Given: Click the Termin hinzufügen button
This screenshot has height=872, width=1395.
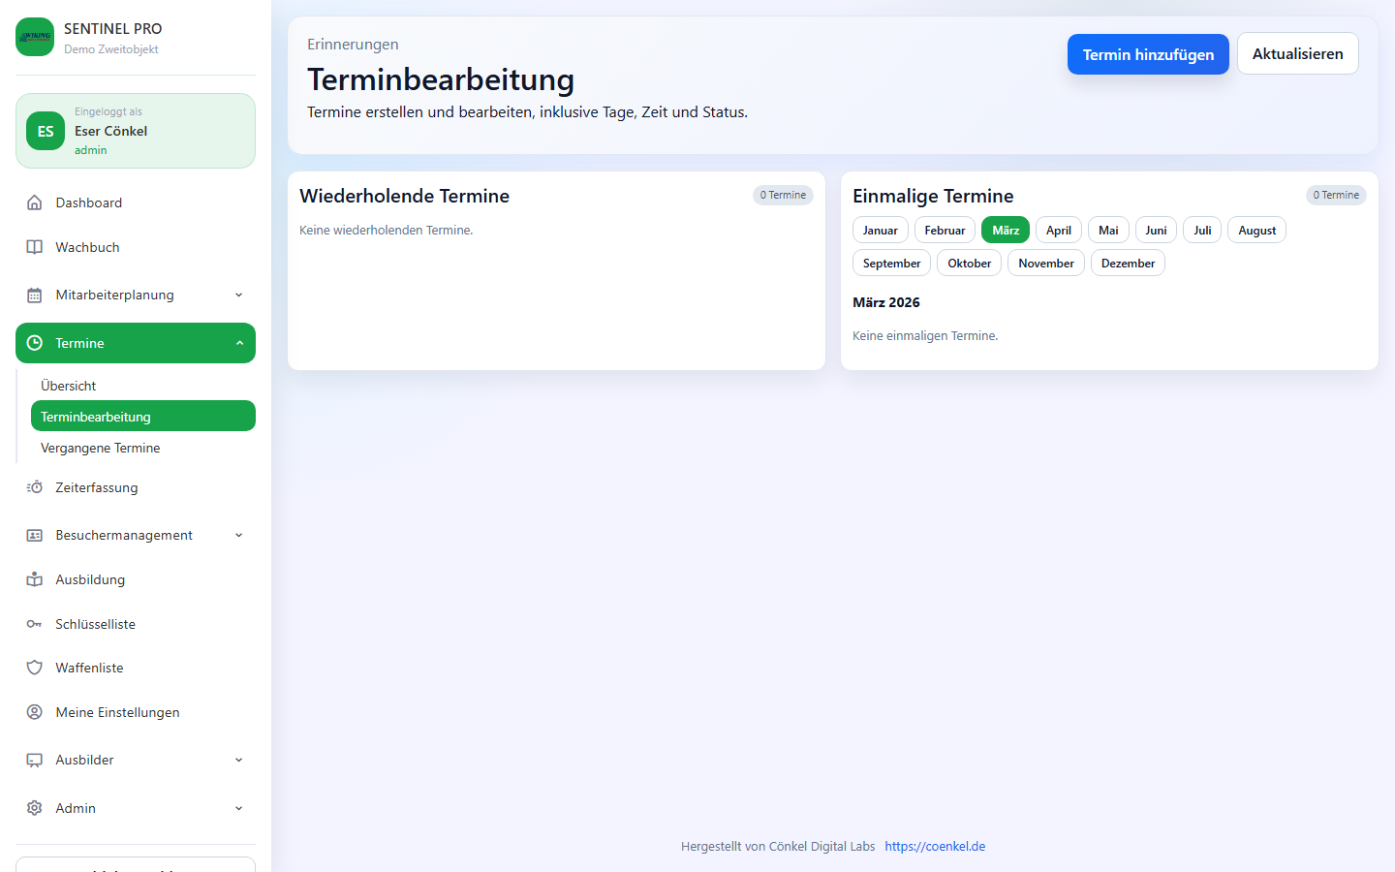Looking at the screenshot, I should [x=1148, y=53].
